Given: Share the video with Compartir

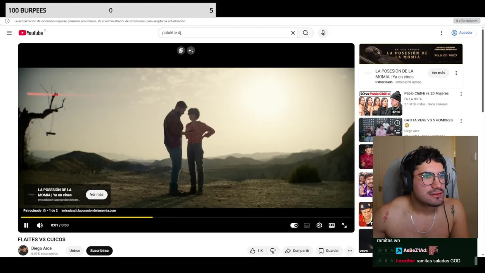Looking at the screenshot, I should [x=297, y=251].
